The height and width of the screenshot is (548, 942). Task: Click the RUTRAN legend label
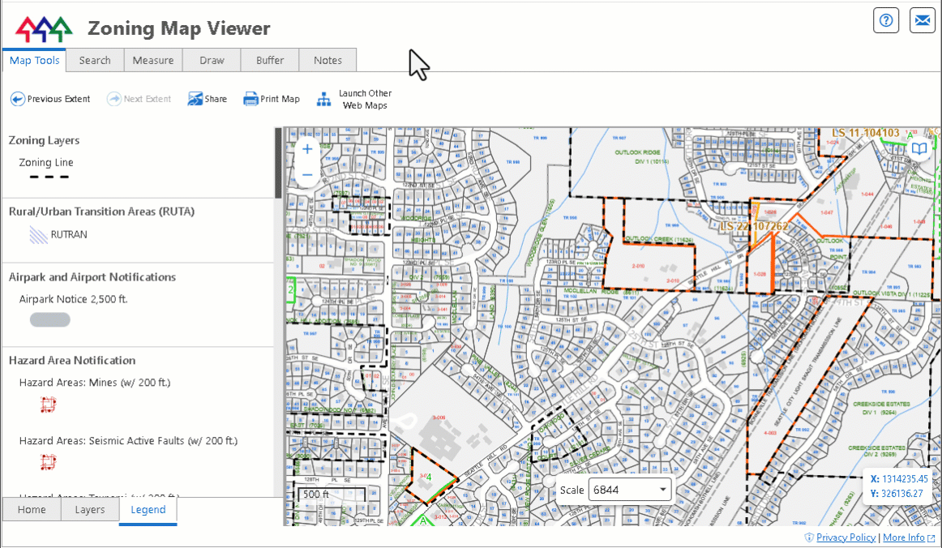(69, 235)
